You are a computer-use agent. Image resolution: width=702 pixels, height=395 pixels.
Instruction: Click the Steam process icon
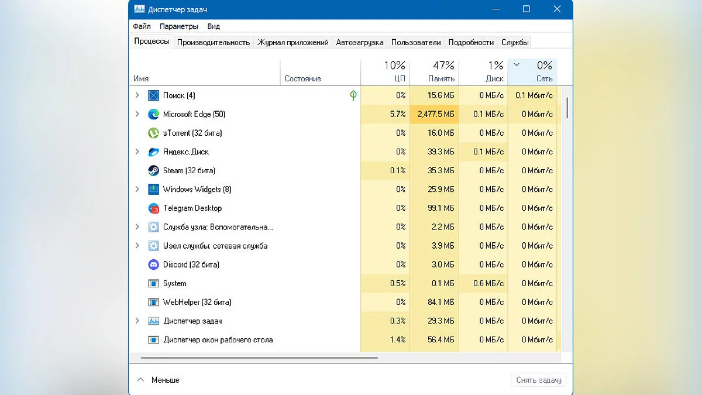click(153, 170)
